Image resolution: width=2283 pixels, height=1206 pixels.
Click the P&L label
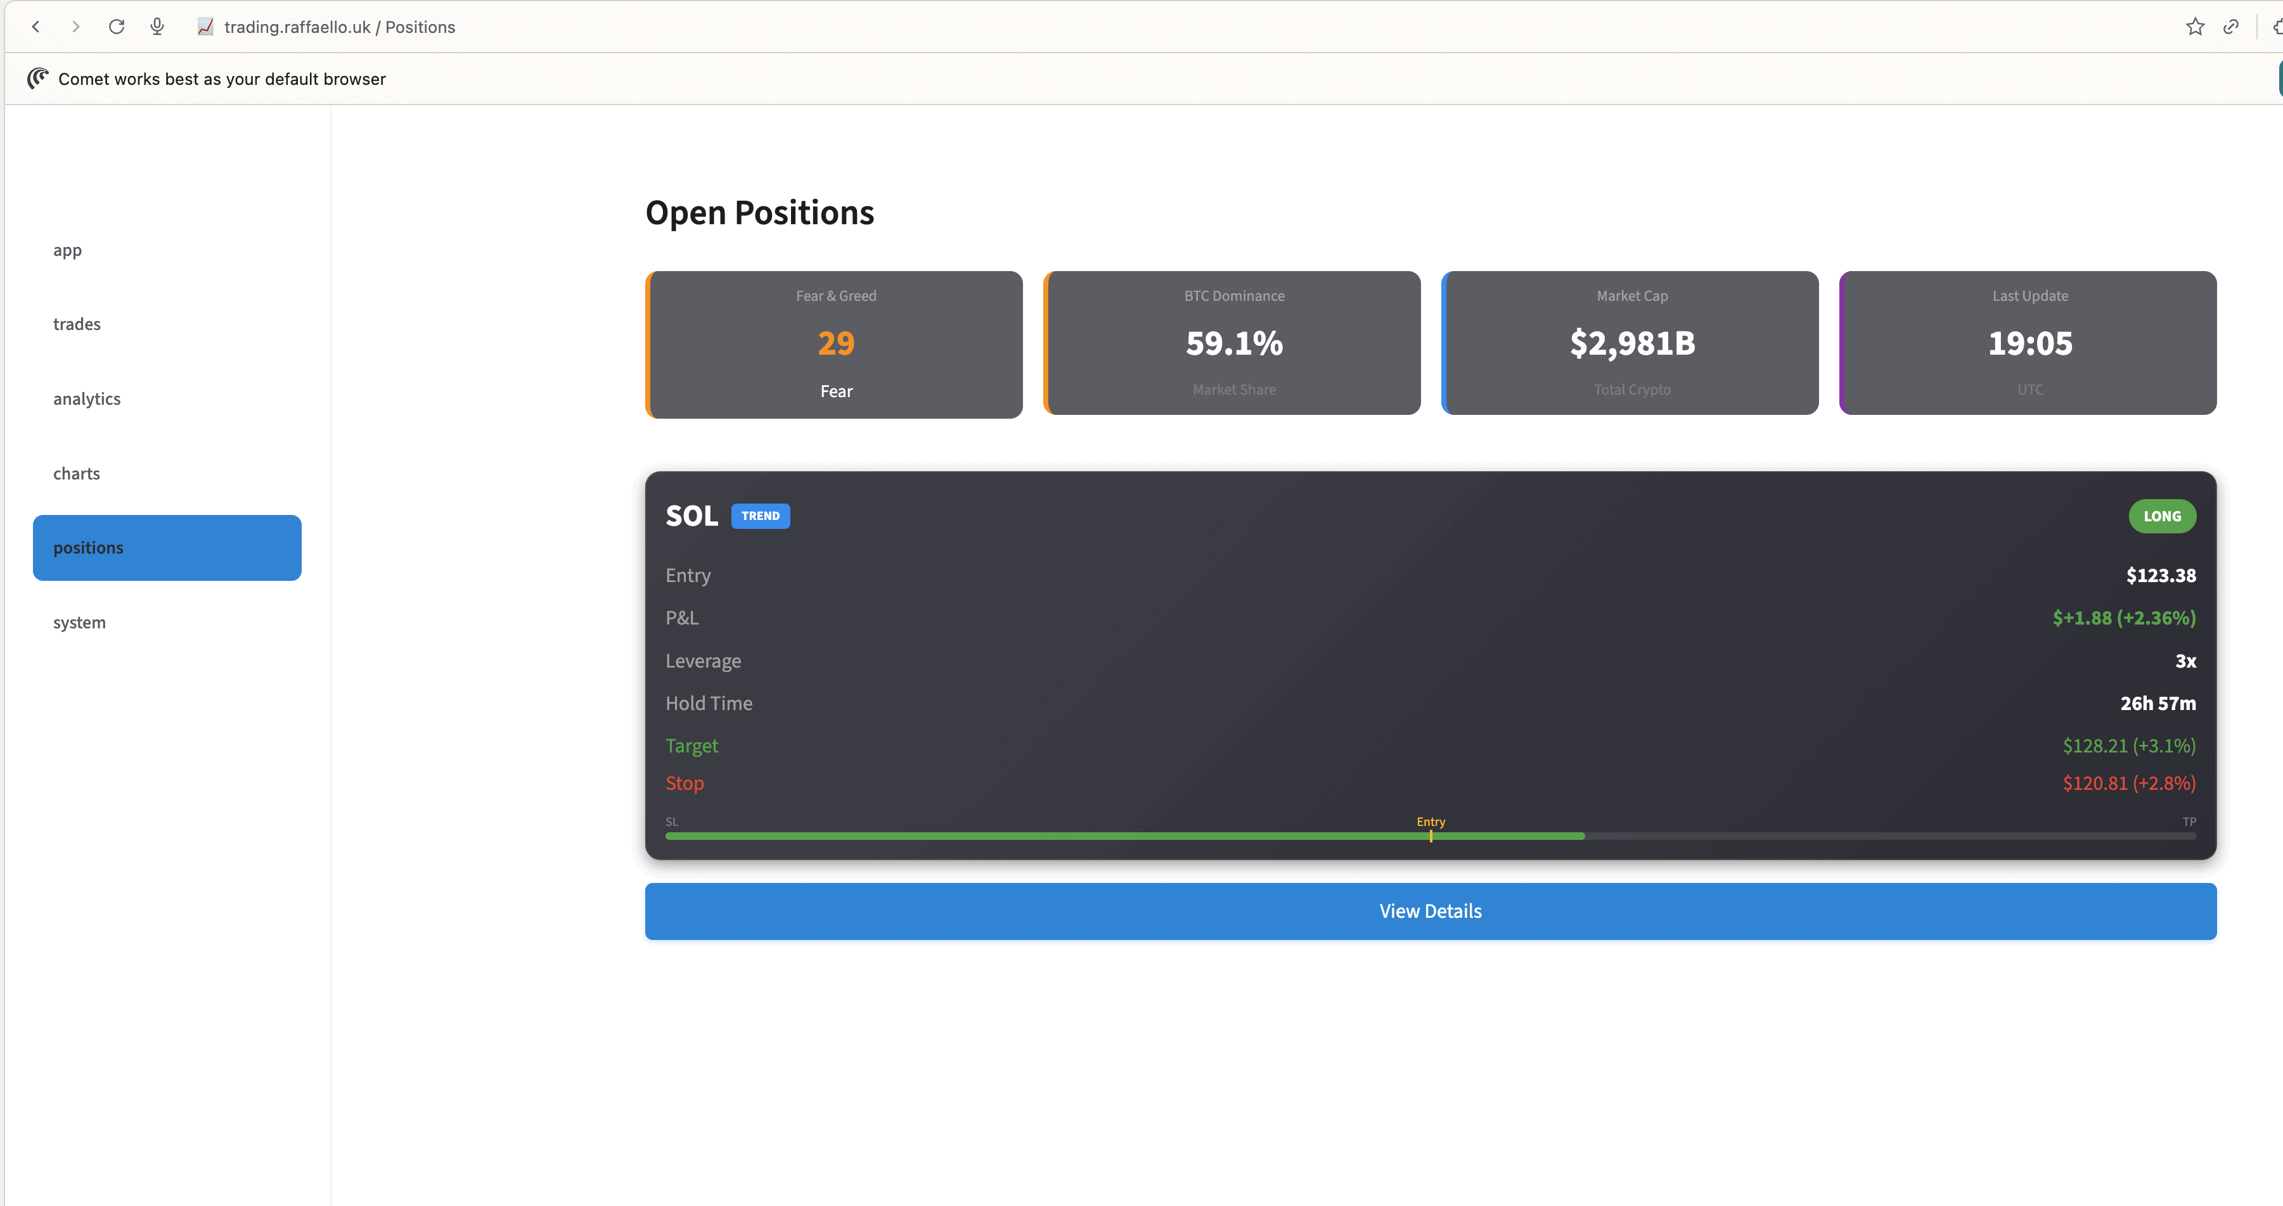click(x=681, y=618)
